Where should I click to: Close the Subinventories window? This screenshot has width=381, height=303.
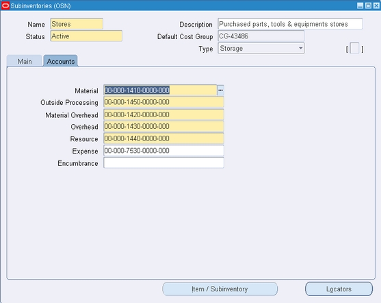click(376, 5)
